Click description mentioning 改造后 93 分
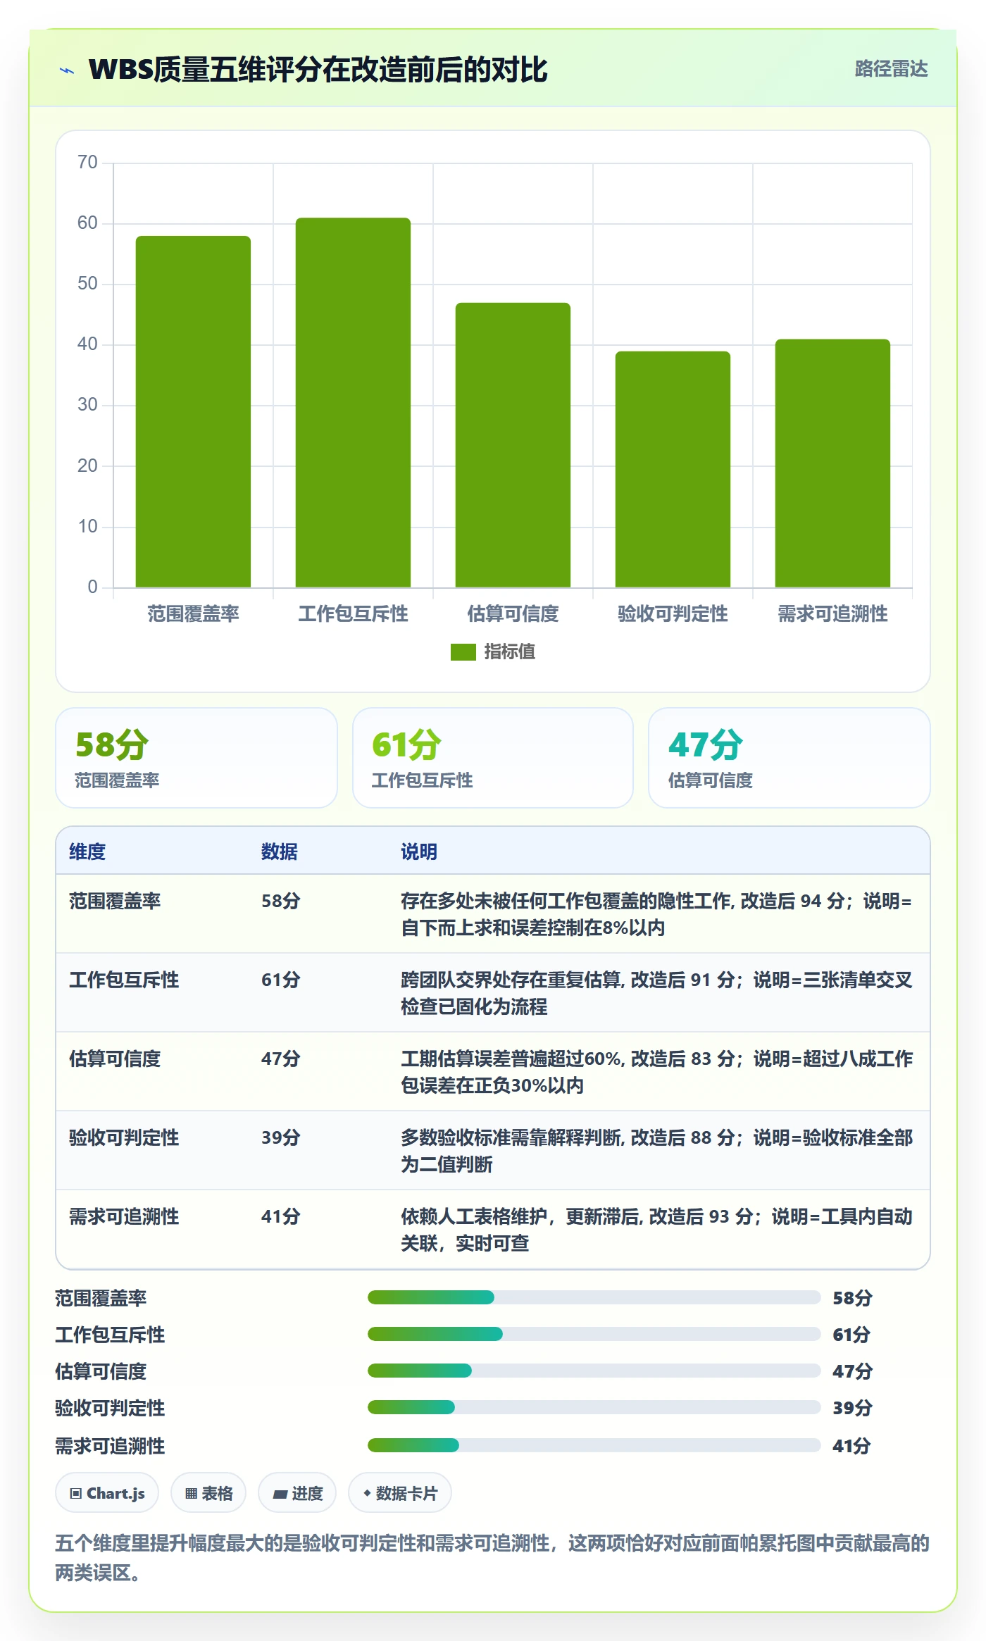Image resolution: width=986 pixels, height=1641 pixels. point(657,1230)
